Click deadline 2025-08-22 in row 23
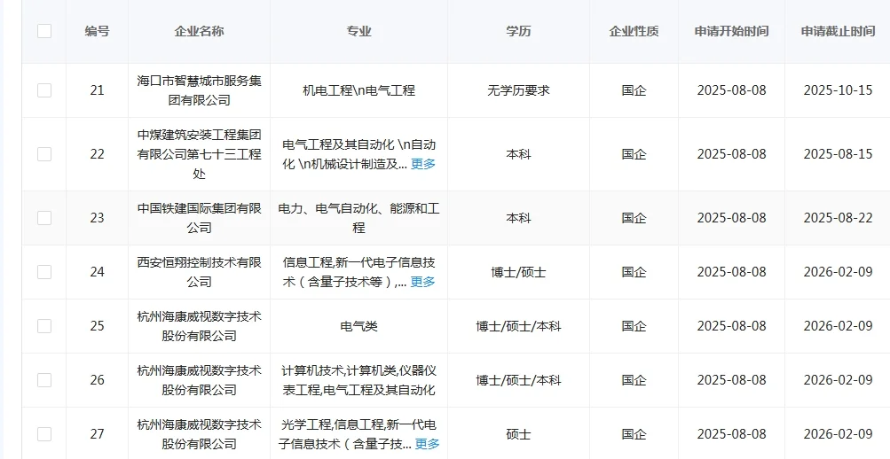Screen dimensions: 890x459 tap(838, 218)
